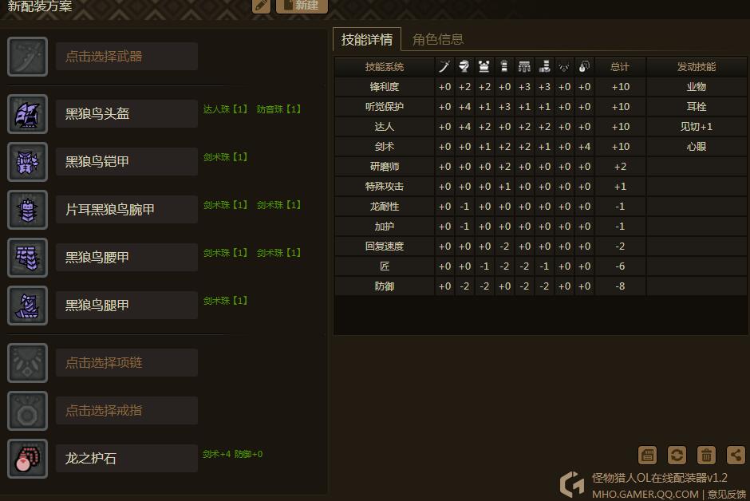Image resolution: width=750 pixels, height=501 pixels.
Task: Click the 技能系统 column header
Action: click(x=385, y=66)
